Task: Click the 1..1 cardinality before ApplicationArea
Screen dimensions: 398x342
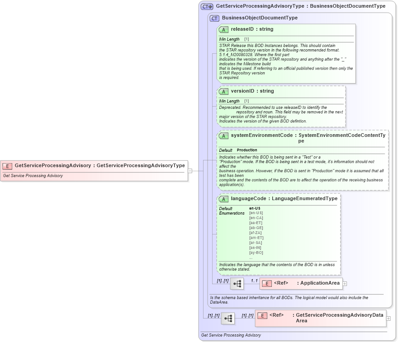Action: [x=254, y=281]
